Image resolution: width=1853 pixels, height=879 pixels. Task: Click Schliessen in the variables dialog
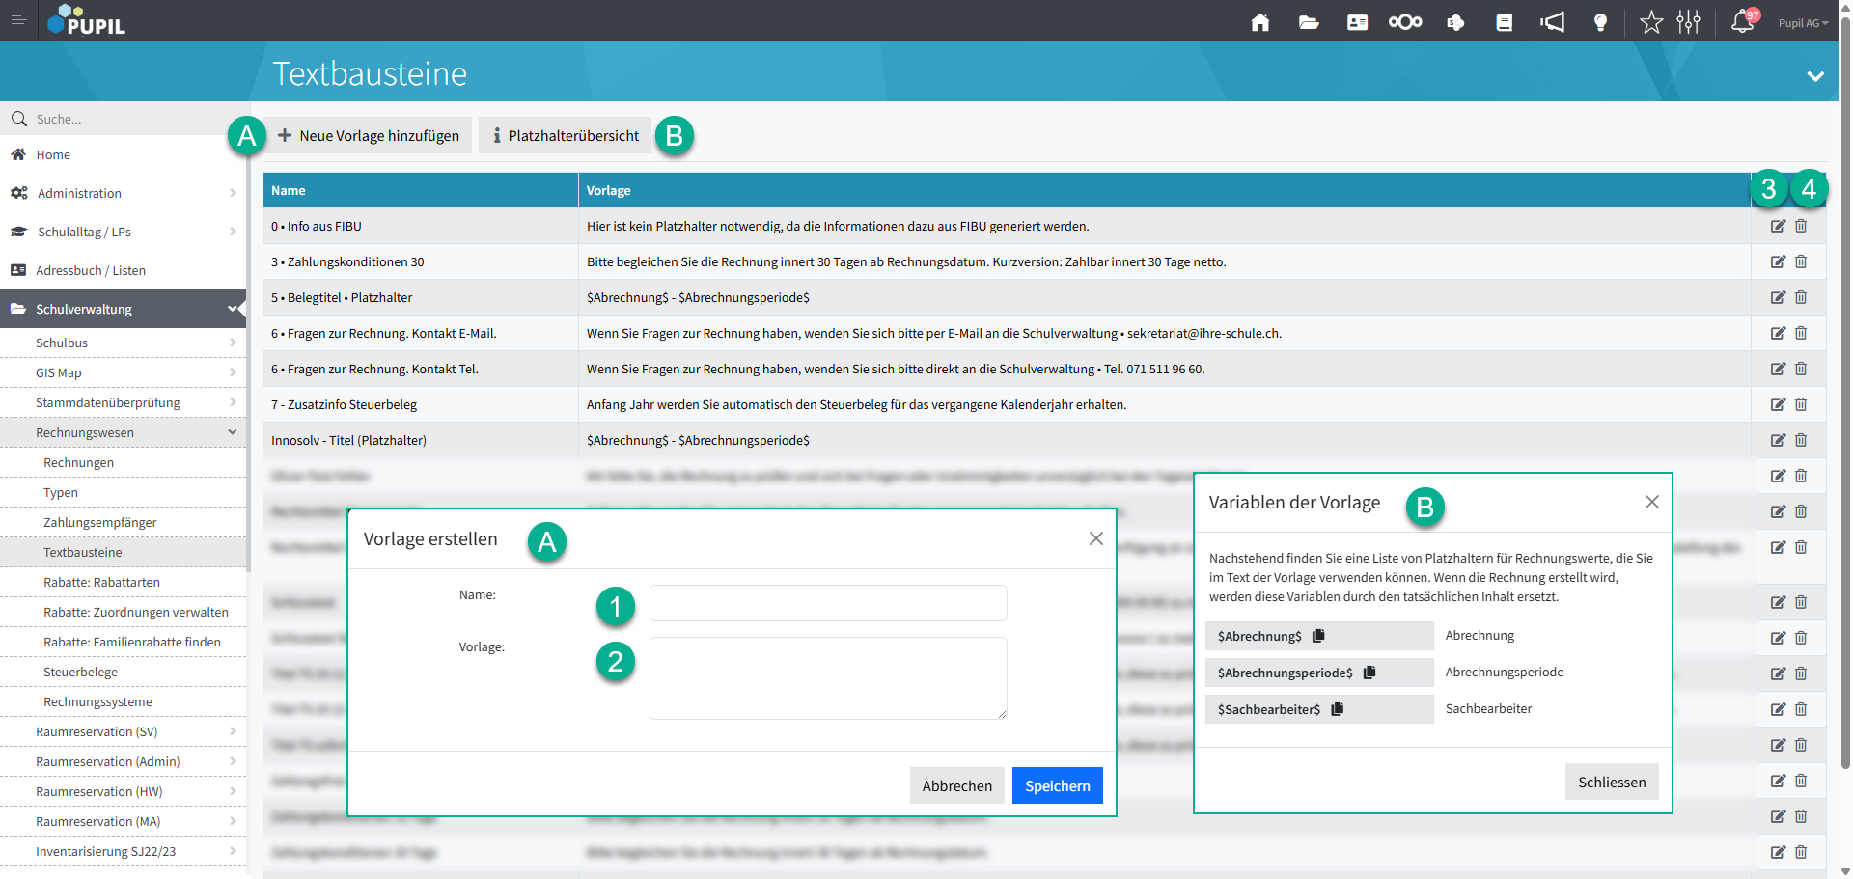(x=1612, y=782)
